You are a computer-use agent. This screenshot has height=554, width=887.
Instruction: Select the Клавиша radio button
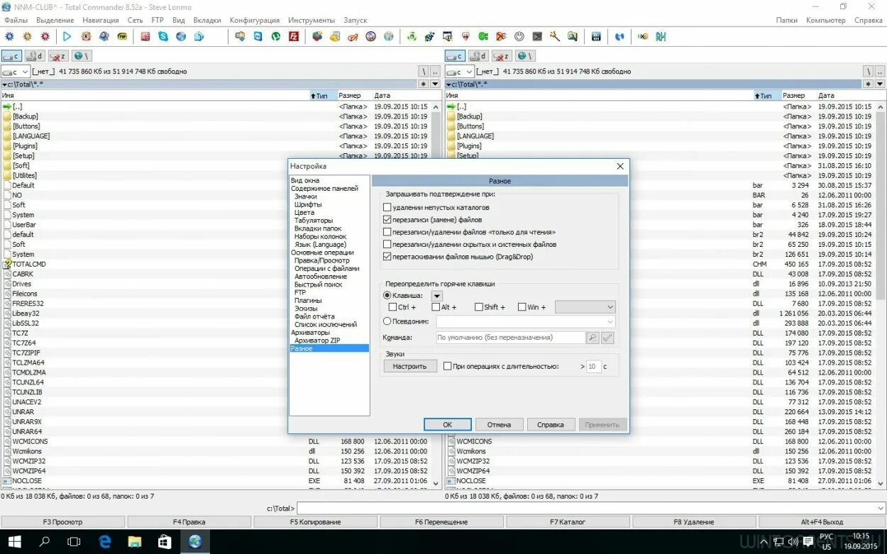pyautogui.click(x=387, y=295)
